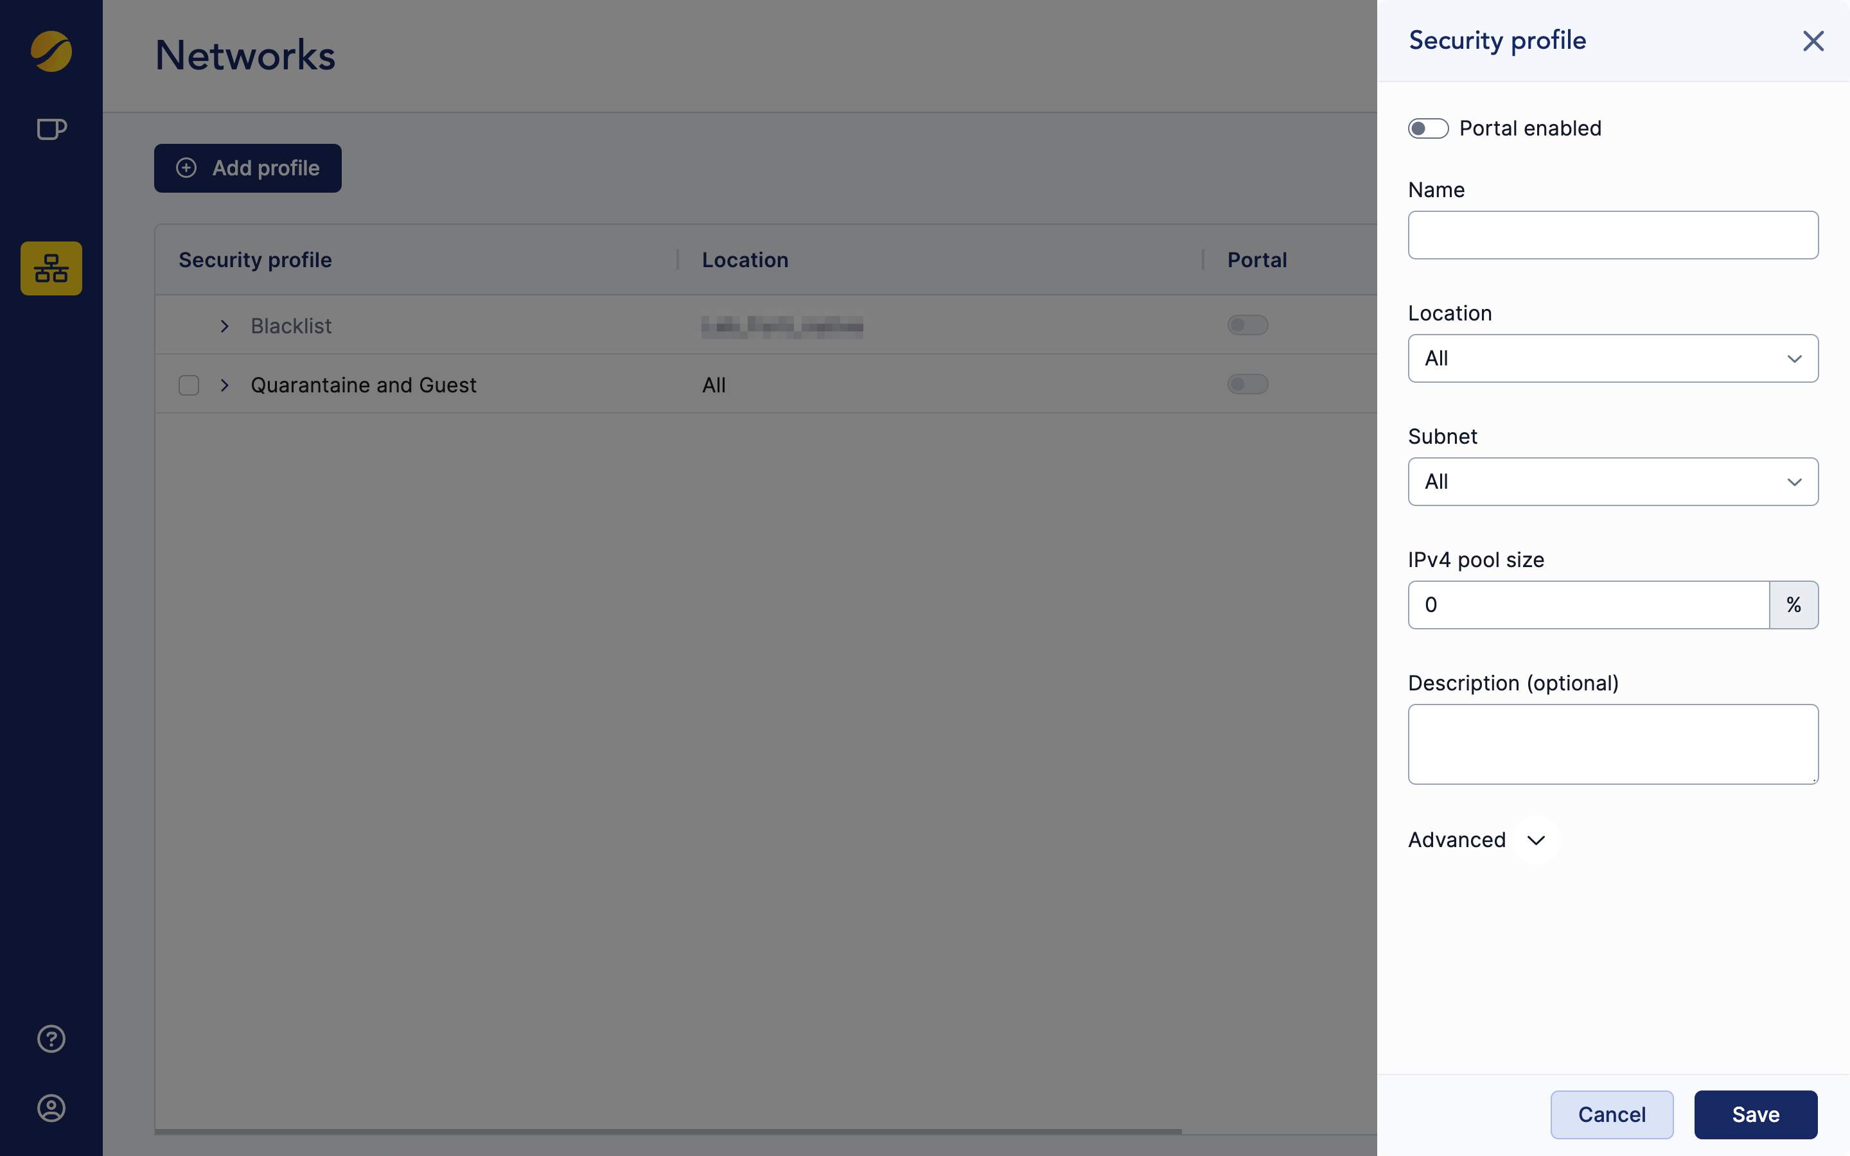Click the coffee cup sidebar icon
The image size is (1850, 1156).
pos(51,128)
